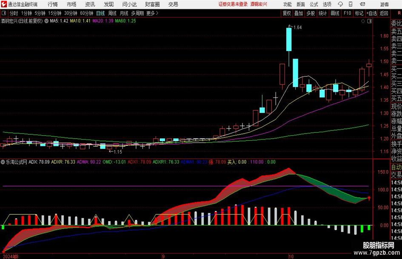Image resolution: width=402 pixels, height=259 pixels.
Task: Click the MA60: 1.25 value
Action: [x=125, y=21]
